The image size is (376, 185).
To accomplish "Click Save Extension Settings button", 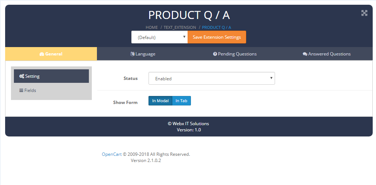I will coord(217,37).
